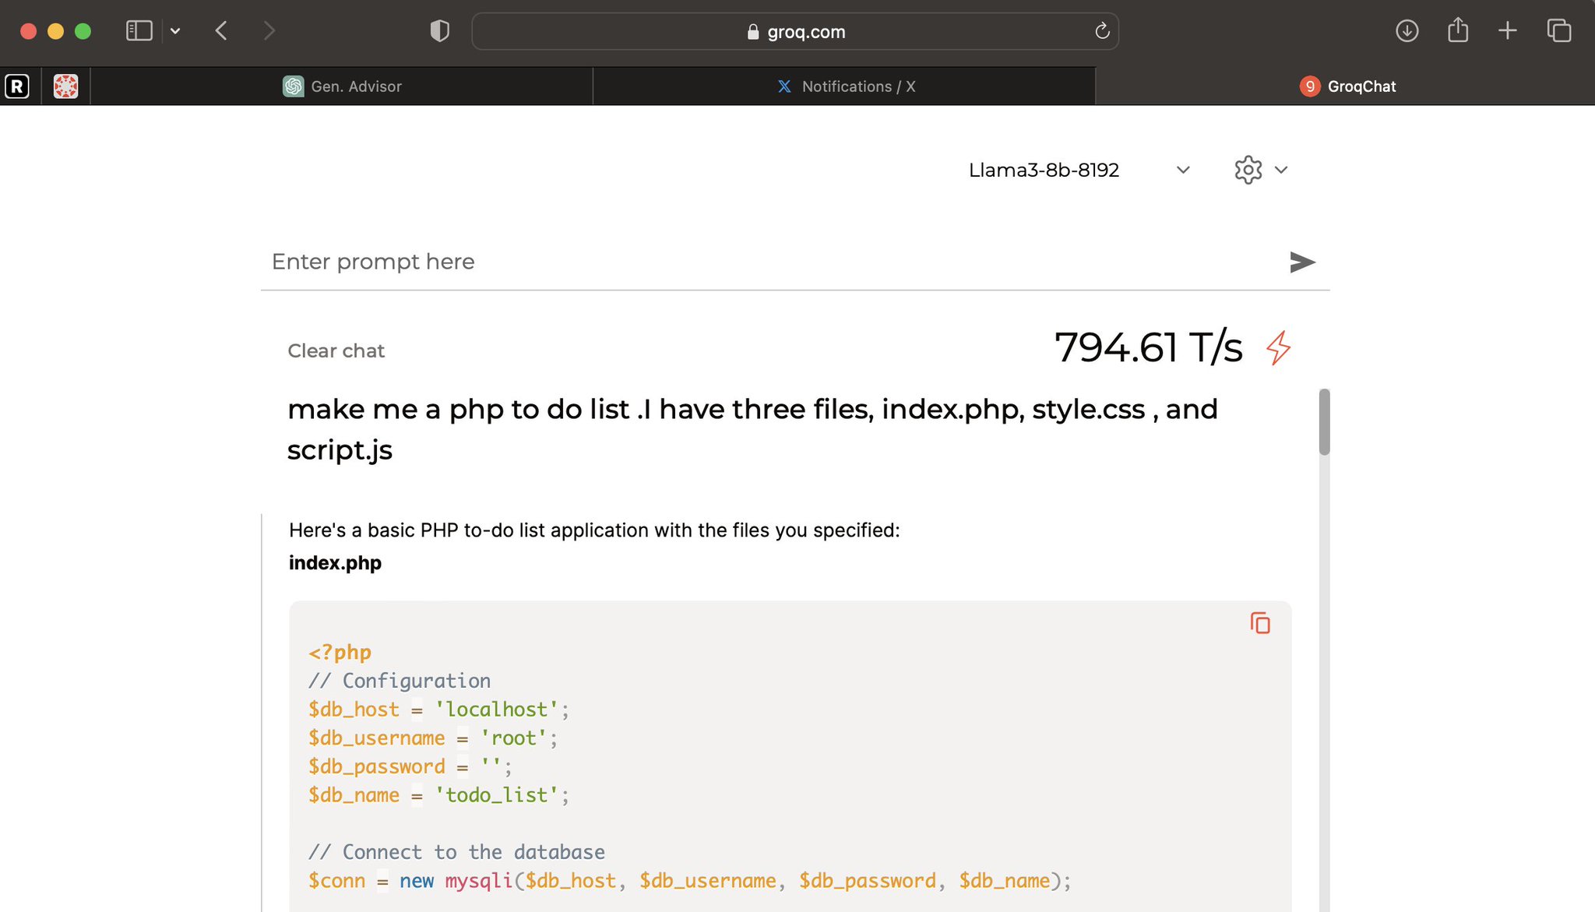
Task: Click the <?php opening tag
Action: coord(340,653)
